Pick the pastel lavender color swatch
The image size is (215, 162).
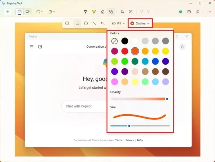click(x=166, y=82)
